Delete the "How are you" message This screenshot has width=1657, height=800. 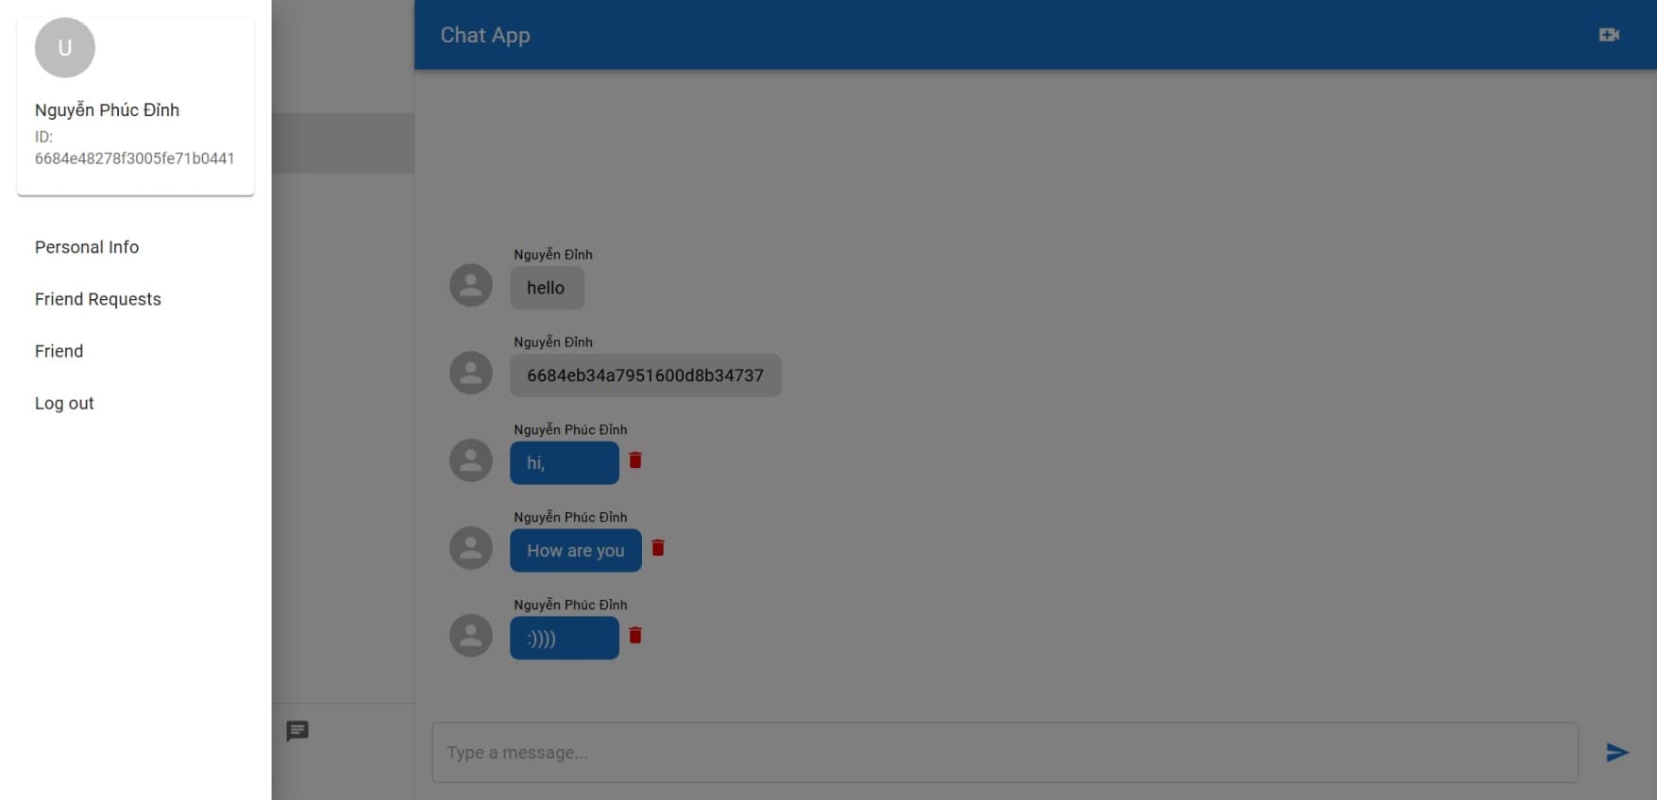(658, 548)
